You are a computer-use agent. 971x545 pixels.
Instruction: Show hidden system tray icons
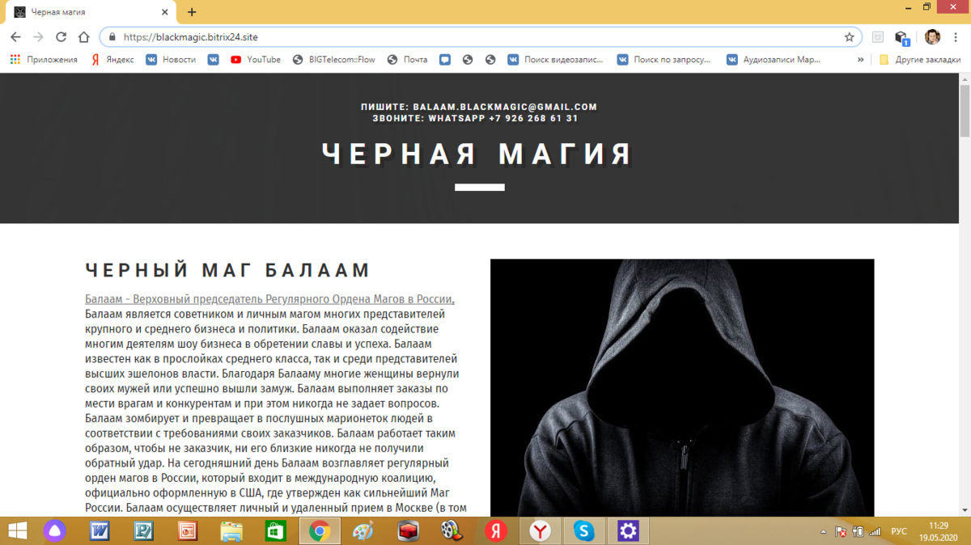(x=823, y=532)
